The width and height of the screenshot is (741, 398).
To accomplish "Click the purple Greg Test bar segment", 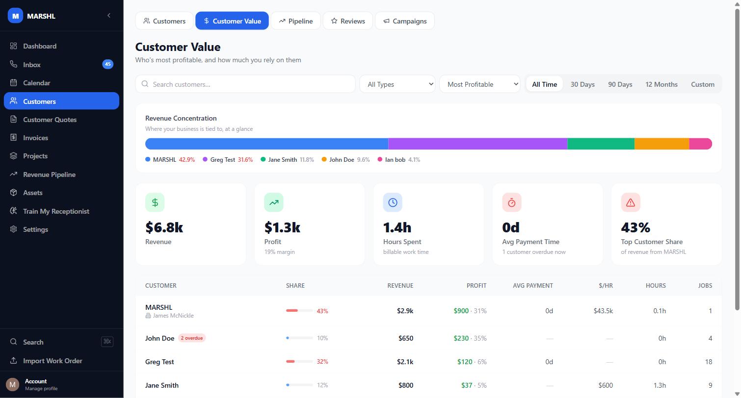I will pos(478,144).
